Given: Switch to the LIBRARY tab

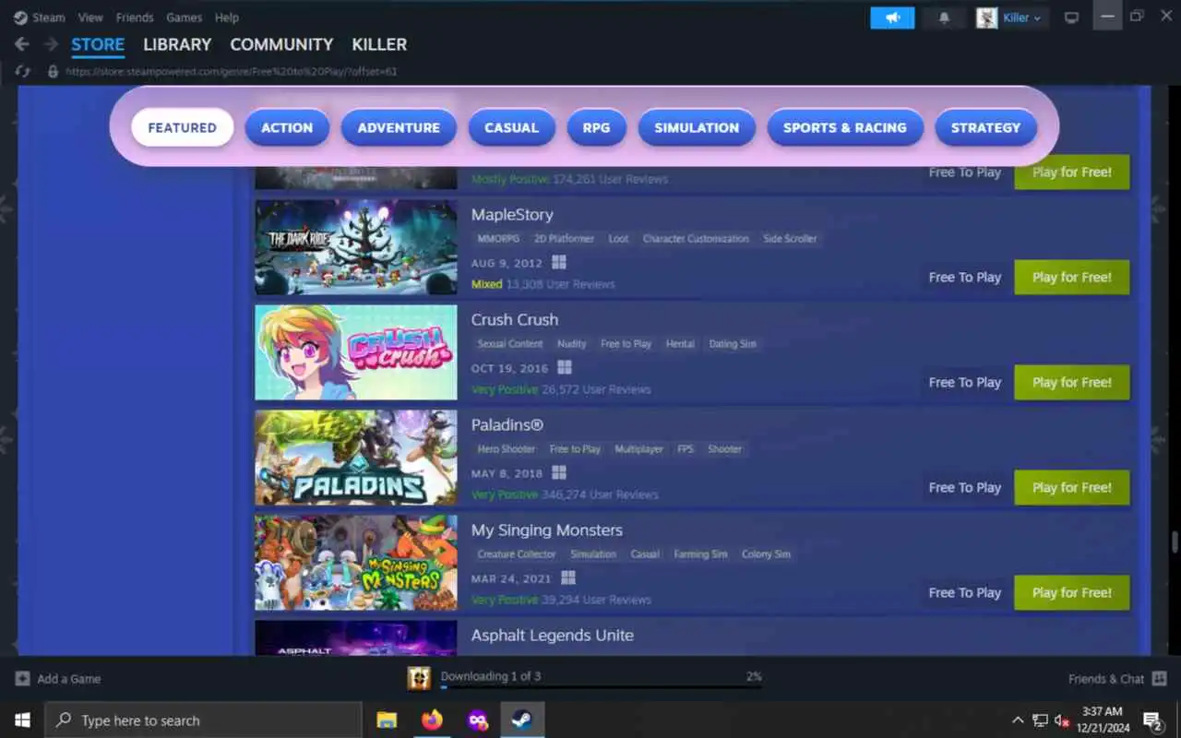Looking at the screenshot, I should [x=177, y=44].
